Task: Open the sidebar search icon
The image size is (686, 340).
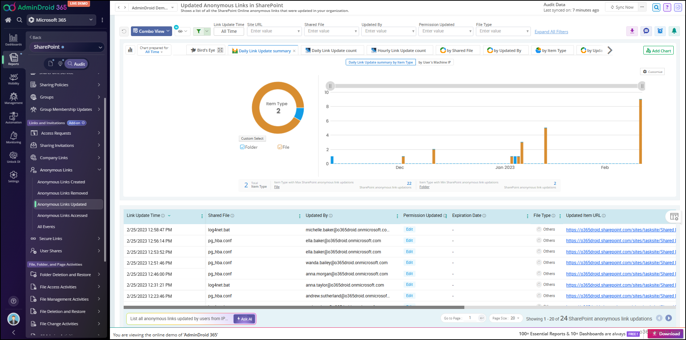Action: click(20, 20)
